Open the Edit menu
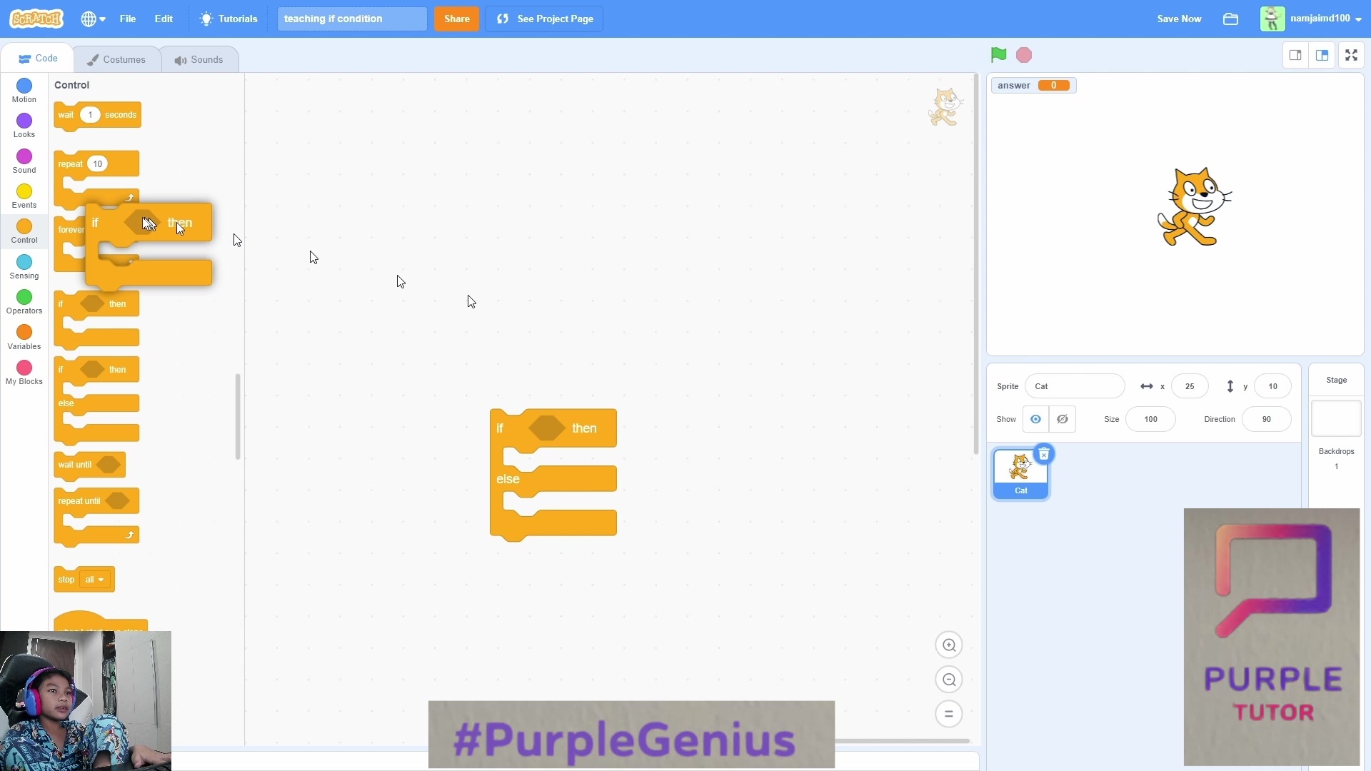Image resolution: width=1371 pixels, height=771 pixels. pos(164,19)
